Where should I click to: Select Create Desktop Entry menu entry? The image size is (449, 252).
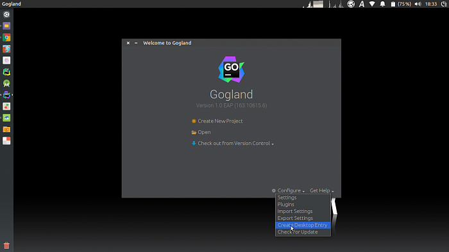(303, 225)
